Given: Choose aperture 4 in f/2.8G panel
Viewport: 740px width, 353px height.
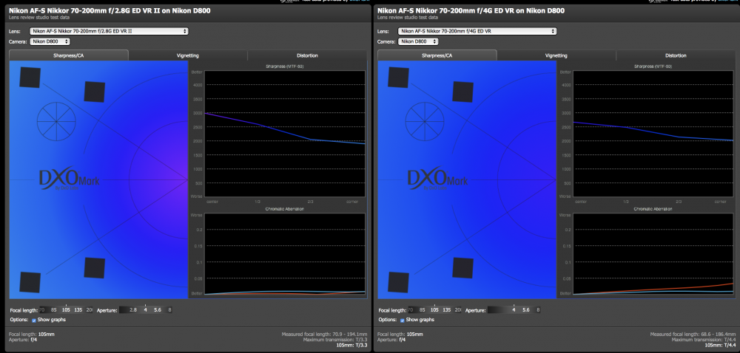Looking at the screenshot, I should tap(145, 310).
